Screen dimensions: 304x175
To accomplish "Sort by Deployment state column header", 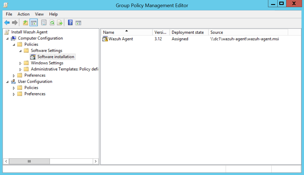I will [x=189, y=32].
